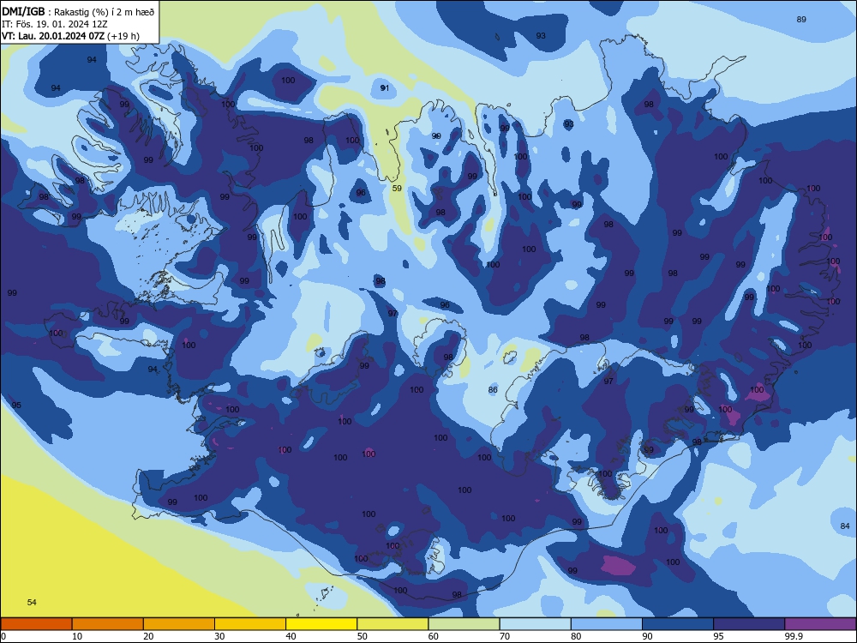857x643 pixels.
Task: Click the '99.9' label on the color scale
Action: pyautogui.click(x=794, y=636)
